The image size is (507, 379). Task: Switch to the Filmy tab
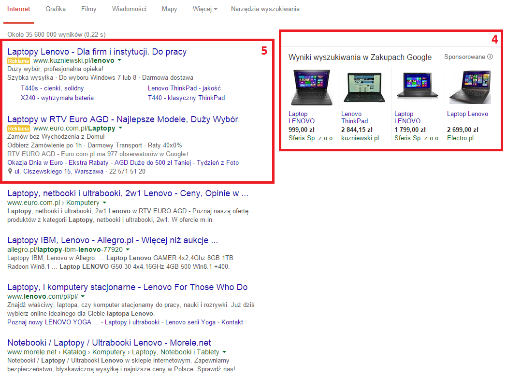coord(89,9)
